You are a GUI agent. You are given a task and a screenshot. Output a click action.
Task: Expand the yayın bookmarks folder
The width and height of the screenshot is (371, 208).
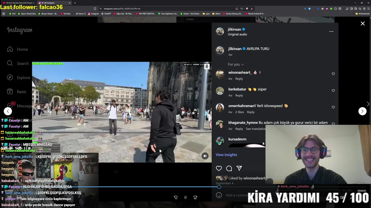(206, 14)
